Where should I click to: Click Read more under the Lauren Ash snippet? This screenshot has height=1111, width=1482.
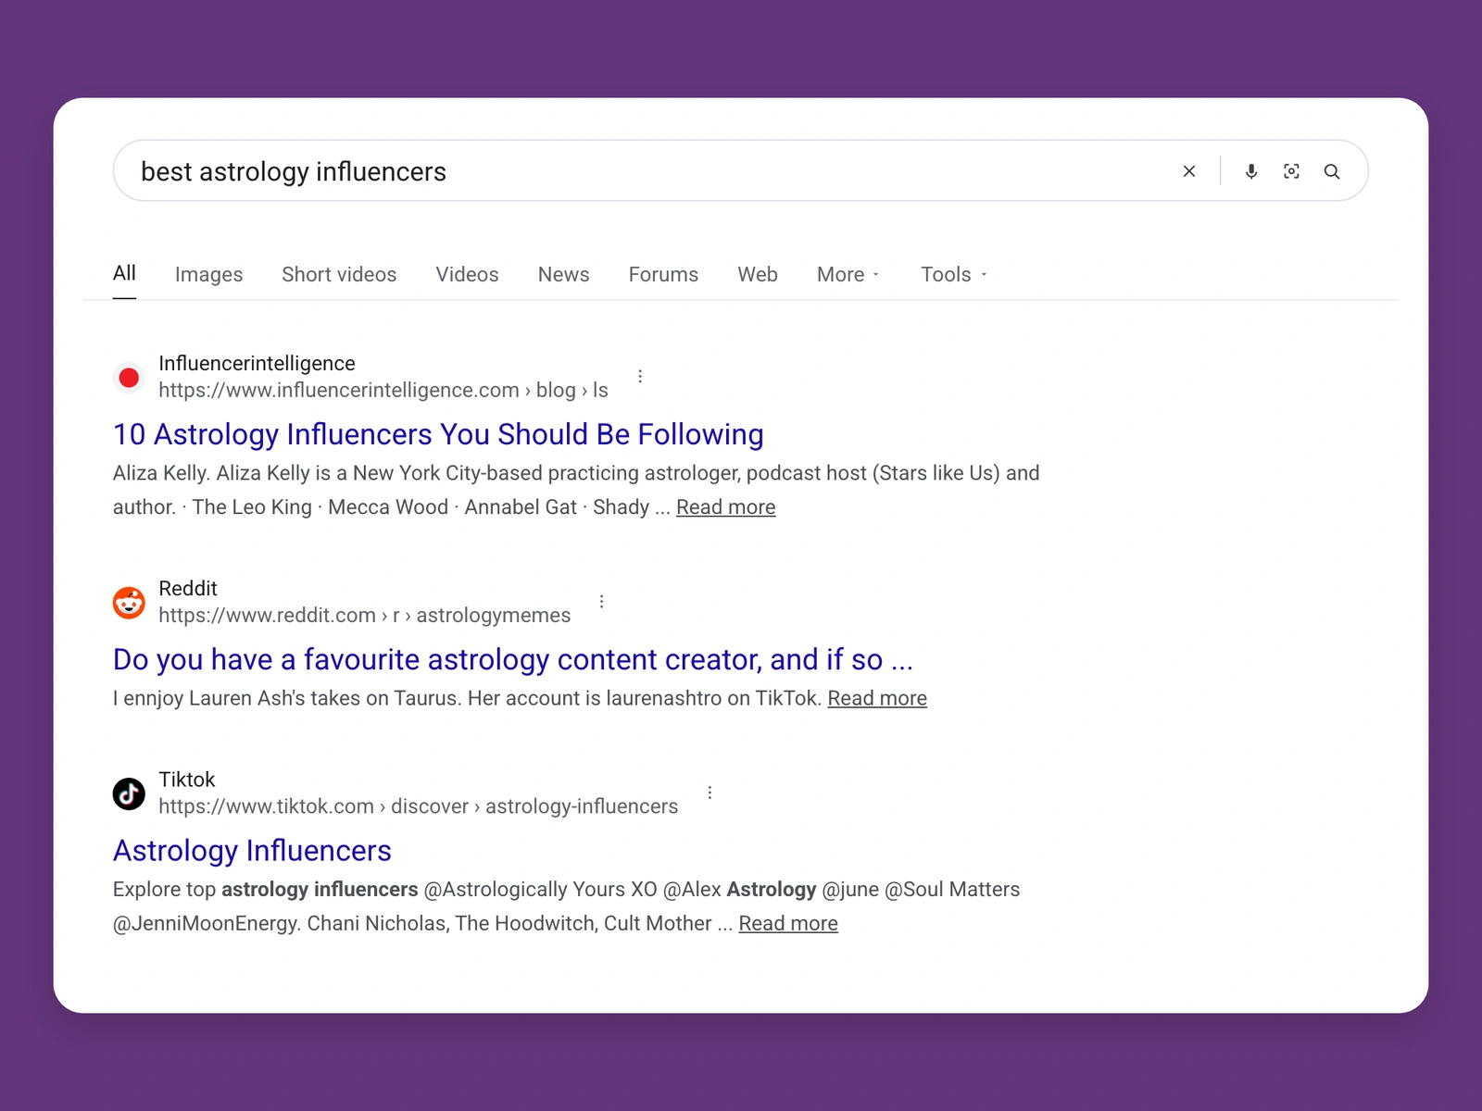[877, 698]
